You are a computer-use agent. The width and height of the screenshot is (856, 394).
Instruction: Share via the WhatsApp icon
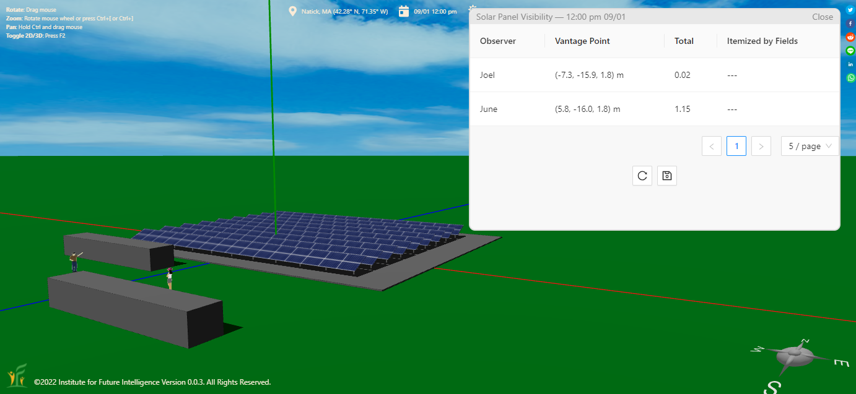click(x=850, y=78)
